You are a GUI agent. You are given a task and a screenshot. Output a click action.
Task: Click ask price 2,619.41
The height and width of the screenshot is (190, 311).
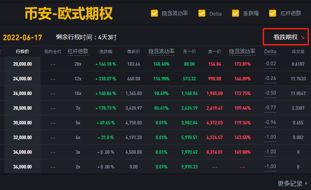pyautogui.click(x=215, y=108)
